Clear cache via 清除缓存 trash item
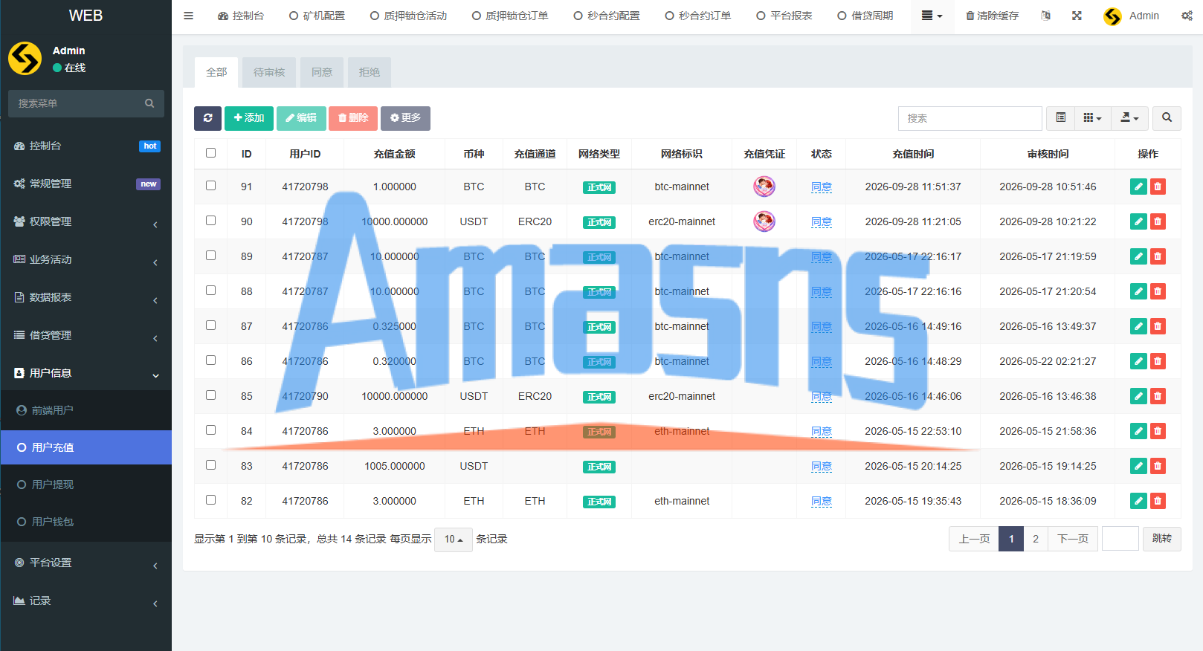This screenshot has width=1203, height=651. click(992, 16)
